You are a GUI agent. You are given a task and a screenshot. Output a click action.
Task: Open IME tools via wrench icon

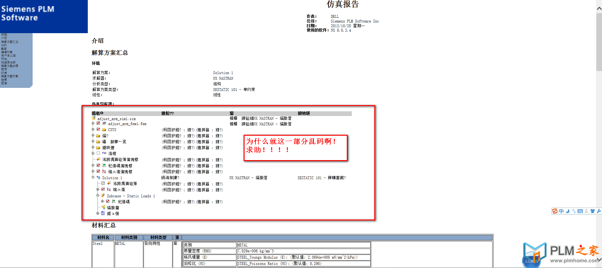click(599, 211)
